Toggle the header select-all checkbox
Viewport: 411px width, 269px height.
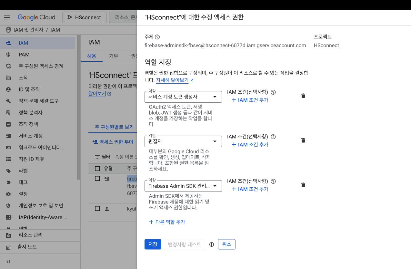coord(97,168)
